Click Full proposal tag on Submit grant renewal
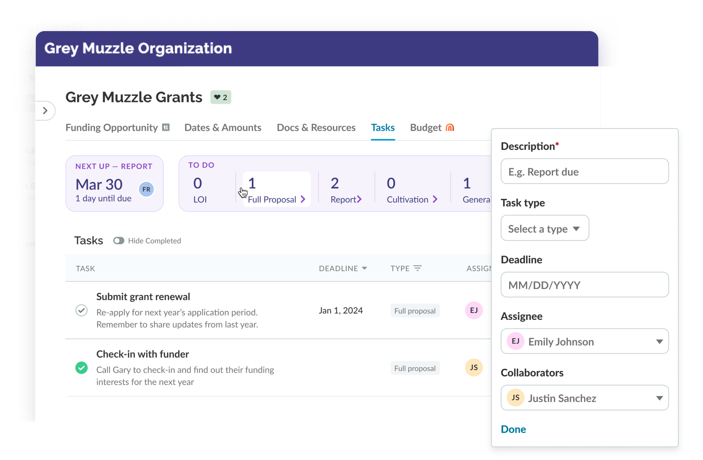 415,310
